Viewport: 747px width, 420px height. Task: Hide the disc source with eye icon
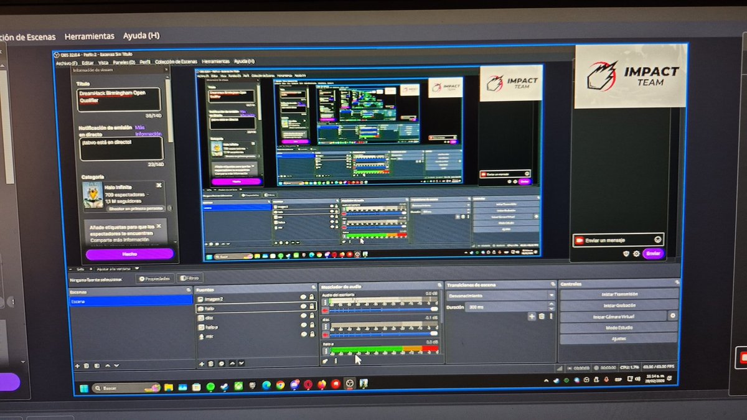point(303,315)
